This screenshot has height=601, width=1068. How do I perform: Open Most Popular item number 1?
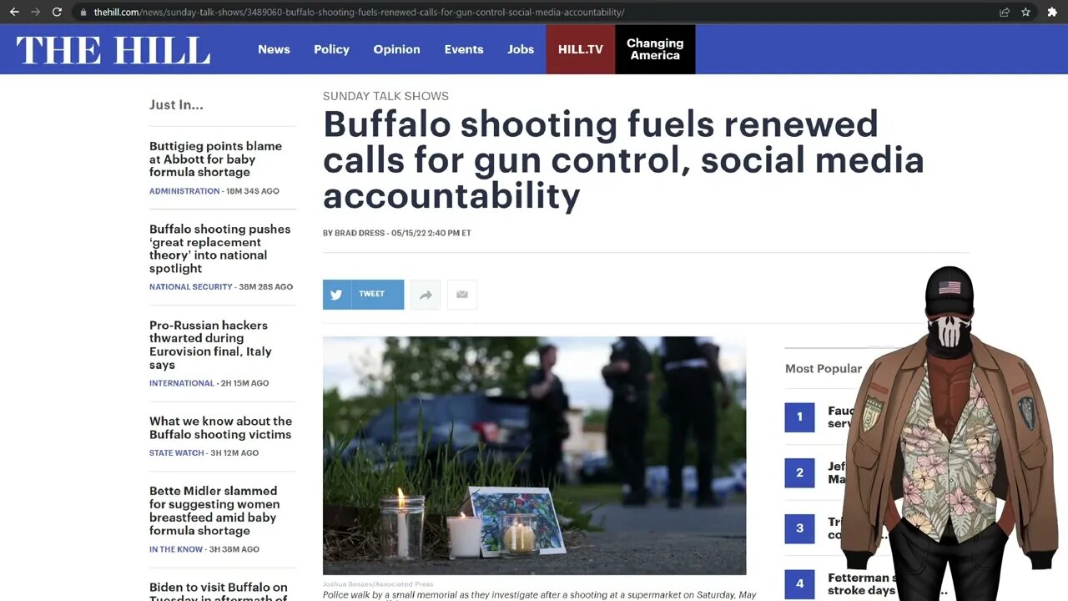click(799, 417)
